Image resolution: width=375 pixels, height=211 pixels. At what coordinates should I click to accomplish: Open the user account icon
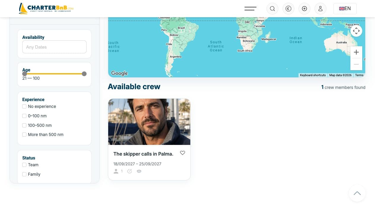(x=320, y=9)
